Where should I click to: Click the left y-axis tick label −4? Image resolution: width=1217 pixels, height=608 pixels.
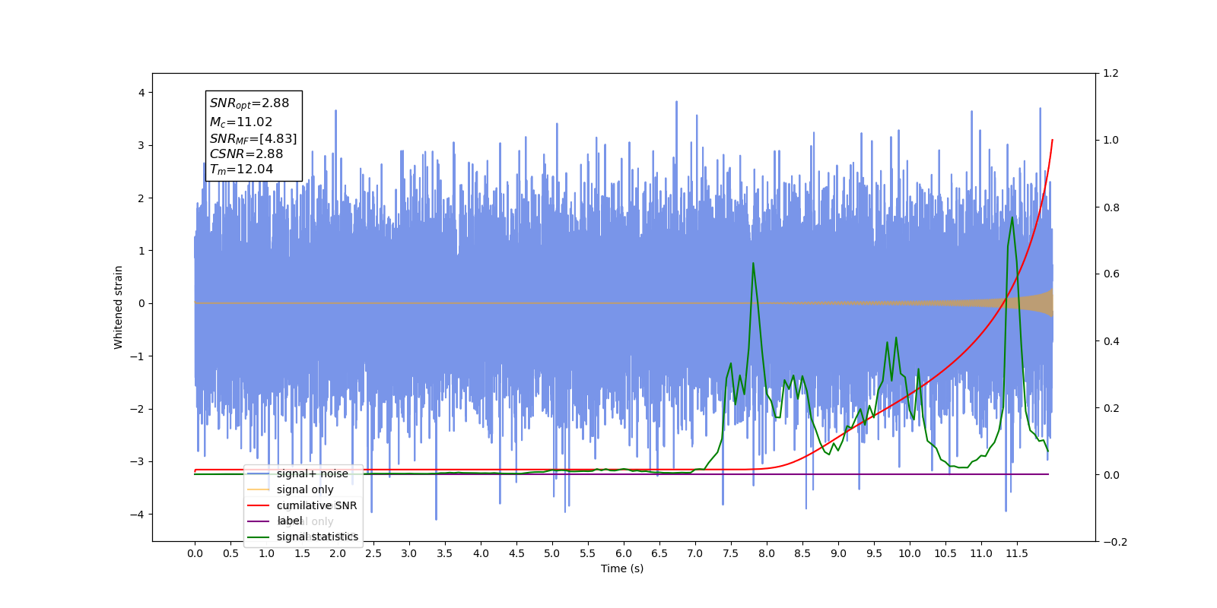pyautogui.click(x=137, y=515)
